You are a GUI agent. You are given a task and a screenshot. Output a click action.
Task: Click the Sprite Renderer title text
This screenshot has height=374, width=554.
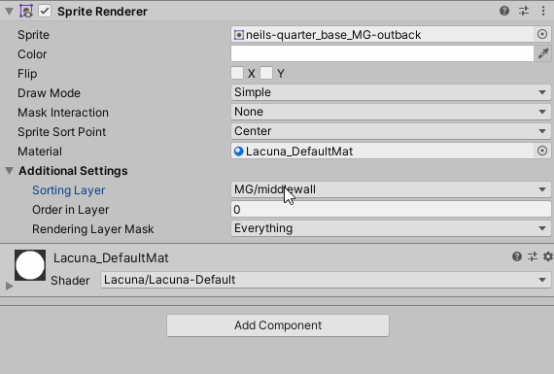(x=102, y=12)
